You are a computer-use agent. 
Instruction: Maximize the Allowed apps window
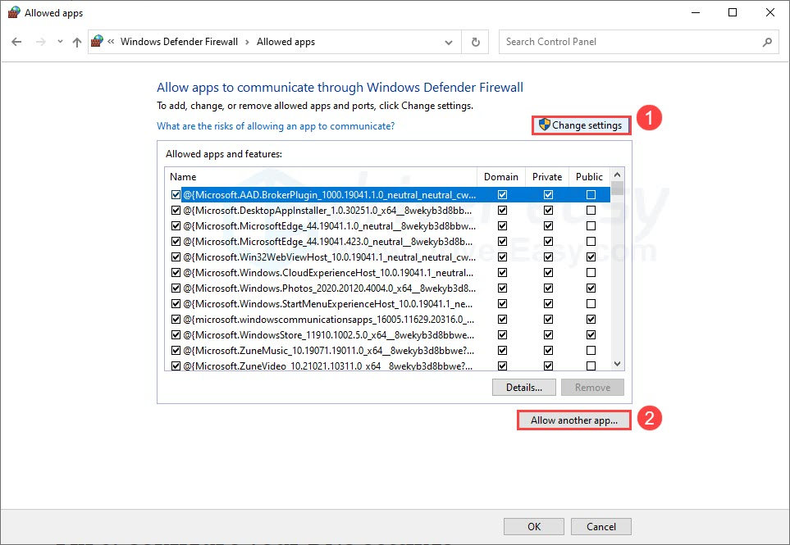coord(733,12)
